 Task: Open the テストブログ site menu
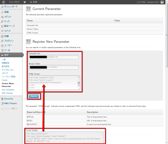(14, 2)
